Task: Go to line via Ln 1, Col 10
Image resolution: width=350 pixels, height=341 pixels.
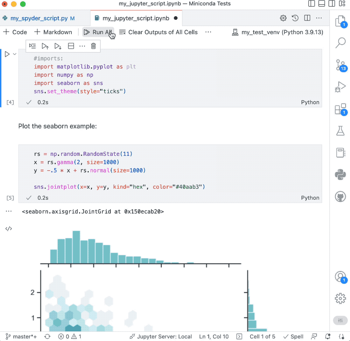Action: point(214,337)
